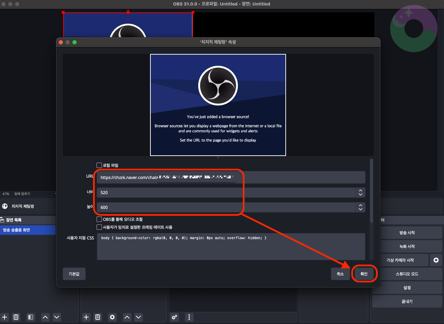Decrease 높이 value with down stepper arrow

point(361,209)
